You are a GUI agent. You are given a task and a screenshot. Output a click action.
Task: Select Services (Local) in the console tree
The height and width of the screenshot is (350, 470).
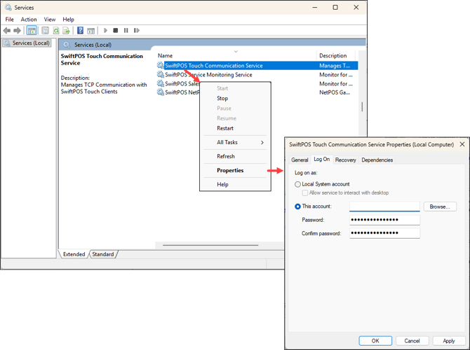(27, 43)
